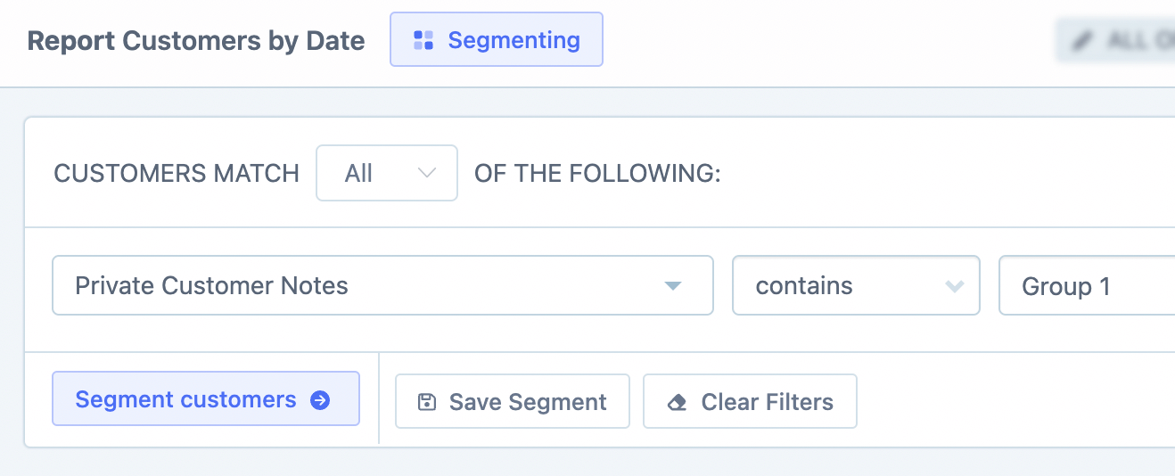Expand the Private Customer Notes field dropdown
Screen dimensions: 1175x476
point(382,286)
